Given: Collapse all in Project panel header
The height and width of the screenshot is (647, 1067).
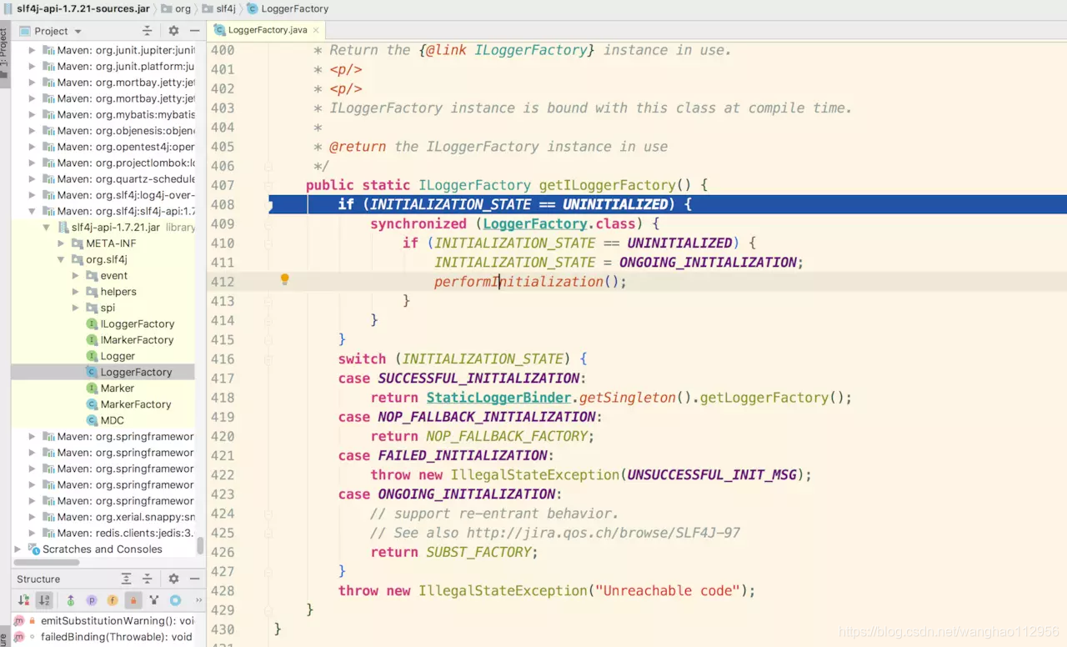Looking at the screenshot, I should tap(148, 31).
